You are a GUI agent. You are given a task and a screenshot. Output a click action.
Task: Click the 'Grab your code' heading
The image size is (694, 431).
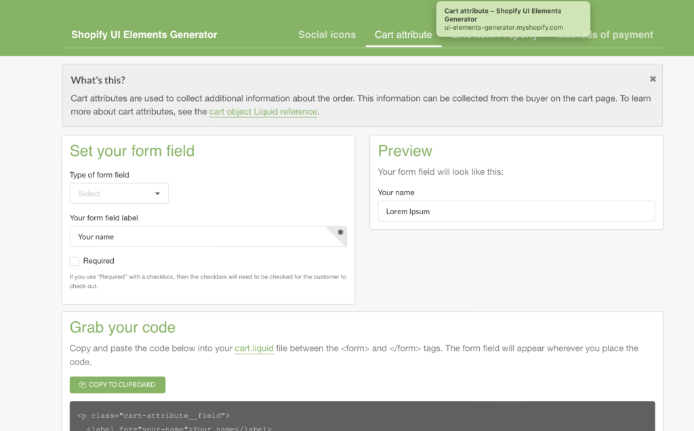tap(123, 327)
